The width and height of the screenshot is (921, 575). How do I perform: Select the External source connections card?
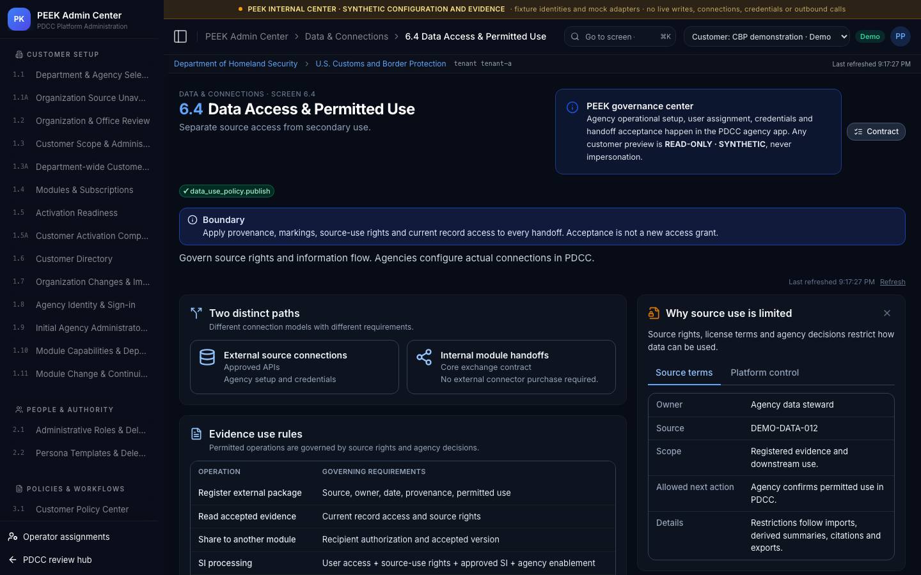[294, 367]
